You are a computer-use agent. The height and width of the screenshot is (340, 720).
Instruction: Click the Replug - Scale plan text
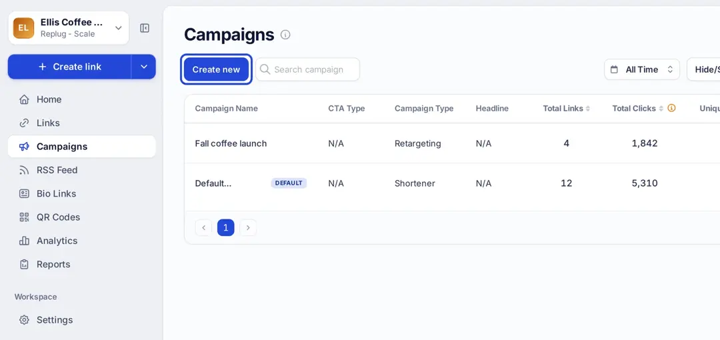pos(67,34)
